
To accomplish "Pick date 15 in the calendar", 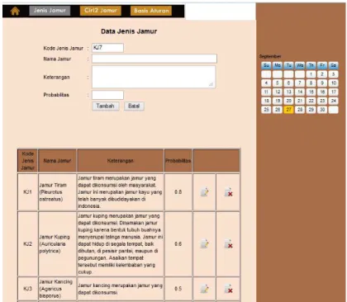I will [x=311, y=92].
